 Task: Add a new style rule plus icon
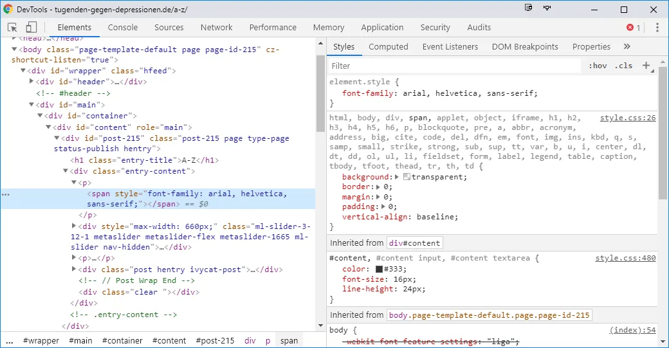[x=646, y=66]
